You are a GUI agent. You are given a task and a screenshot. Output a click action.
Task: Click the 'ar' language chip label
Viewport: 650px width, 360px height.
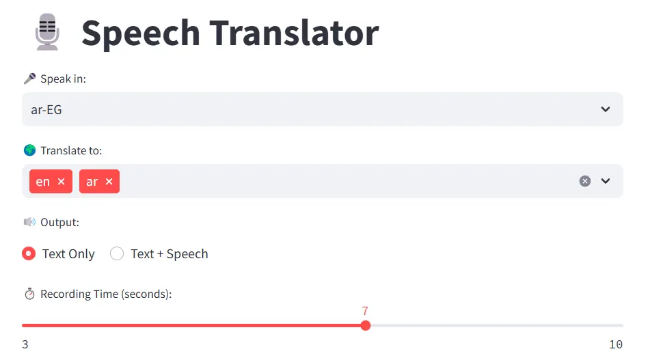coord(92,182)
